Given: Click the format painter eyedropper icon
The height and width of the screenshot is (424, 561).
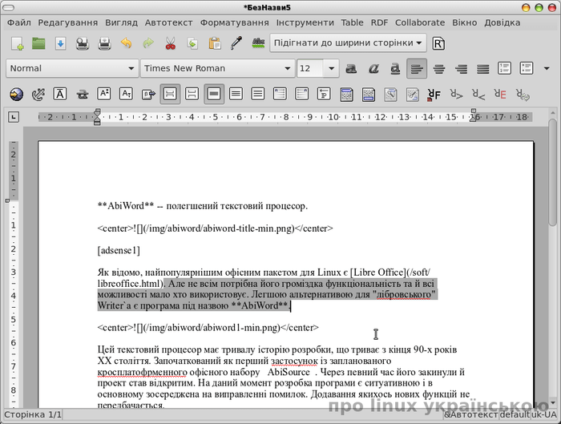Looking at the screenshot, I should coord(236,43).
